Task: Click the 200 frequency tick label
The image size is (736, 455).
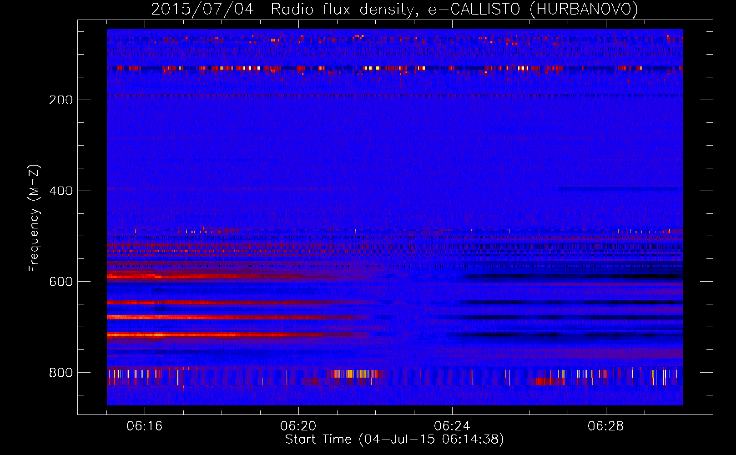Action: [x=61, y=100]
